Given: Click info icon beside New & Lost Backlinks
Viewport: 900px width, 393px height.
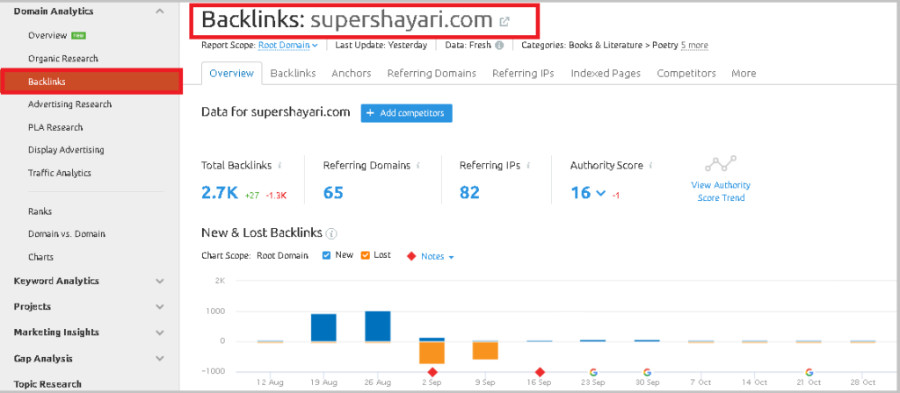Looking at the screenshot, I should click(x=331, y=233).
